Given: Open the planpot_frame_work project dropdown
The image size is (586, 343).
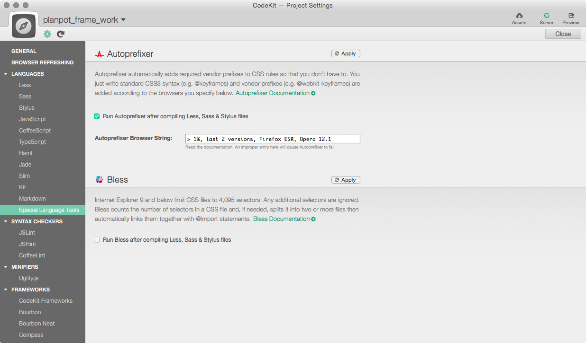Looking at the screenshot, I should coord(84,20).
